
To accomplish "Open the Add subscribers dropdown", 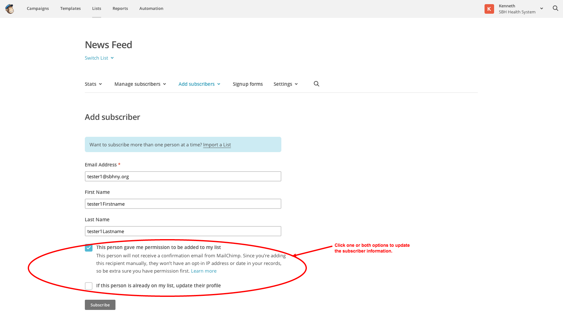I will [x=199, y=84].
